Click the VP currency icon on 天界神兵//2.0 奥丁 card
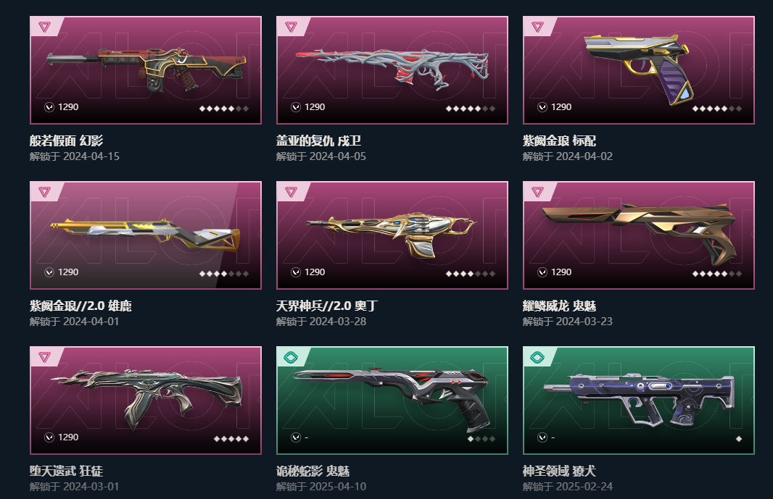 (x=296, y=272)
